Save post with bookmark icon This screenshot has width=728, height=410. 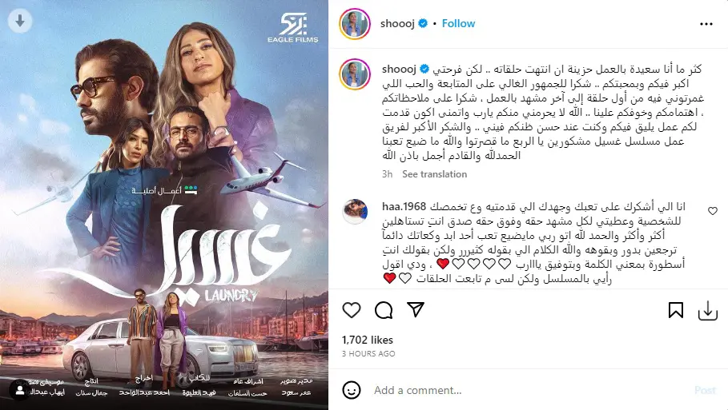[x=675, y=310]
